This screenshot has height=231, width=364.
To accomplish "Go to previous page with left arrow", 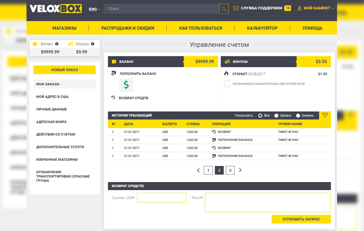I will pos(198,170).
